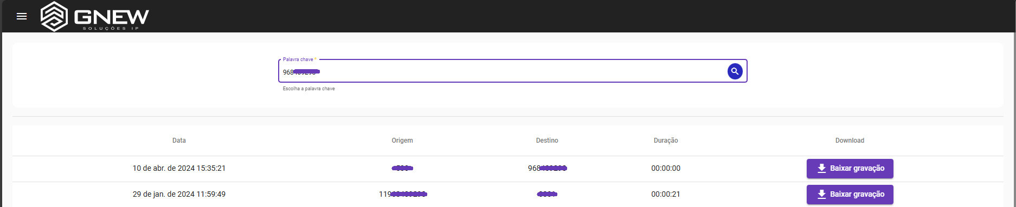This screenshot has width=1016, height=207.
Task: Click the download arrow icon in second row
Action: tap(821, 194)
